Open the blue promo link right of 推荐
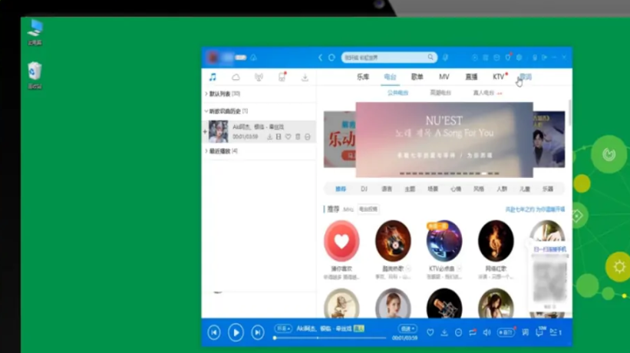Image resolution: width=630 pixels, height=353 pixels. coord(535,209)
